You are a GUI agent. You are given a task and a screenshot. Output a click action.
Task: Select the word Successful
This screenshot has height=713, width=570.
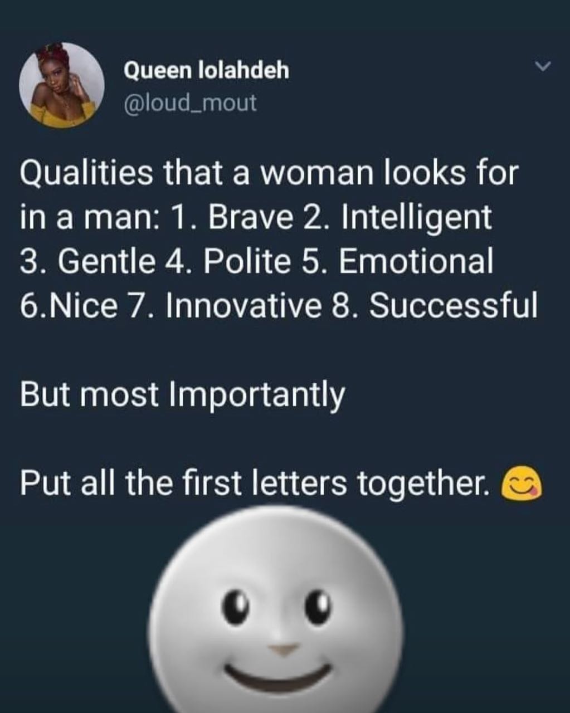click(x=454, y=305)
